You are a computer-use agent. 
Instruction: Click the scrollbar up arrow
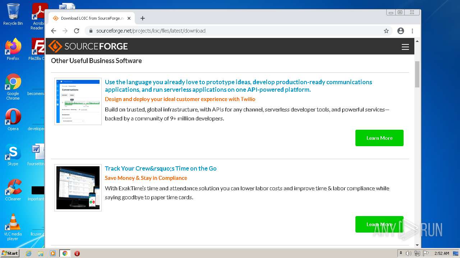[417, 41]
